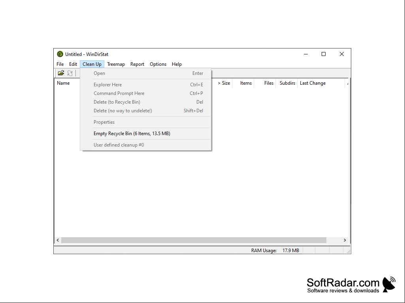Maximize the WinDirStat window
Screen dimensions: 405x303
click(x=323, y=54)
